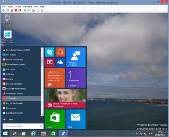The width and height of the screenshot is (169, 137).
Task: Click Windows Feedback taskbar icon
Action: pyautogui.click(x=64, y=134)
